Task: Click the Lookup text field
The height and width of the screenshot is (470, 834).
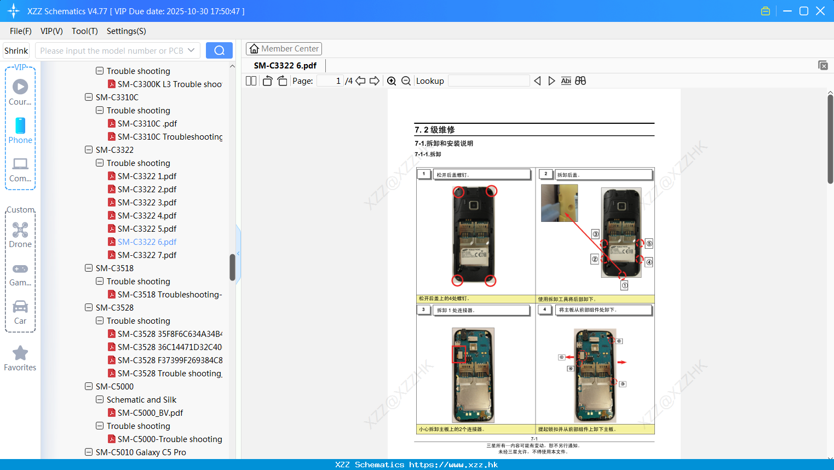Action: [488, 81]
